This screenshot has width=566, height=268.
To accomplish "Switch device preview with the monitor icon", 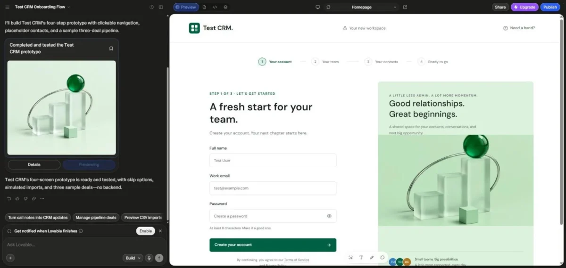I will coord(318,7).
